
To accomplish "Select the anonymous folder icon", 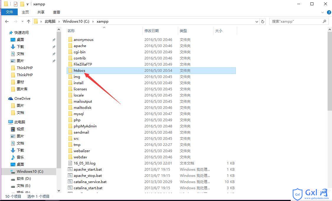I will point(70,39).
